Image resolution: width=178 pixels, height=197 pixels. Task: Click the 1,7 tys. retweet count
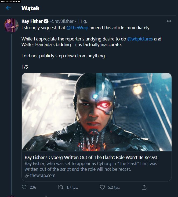click(x=72, y=187)
